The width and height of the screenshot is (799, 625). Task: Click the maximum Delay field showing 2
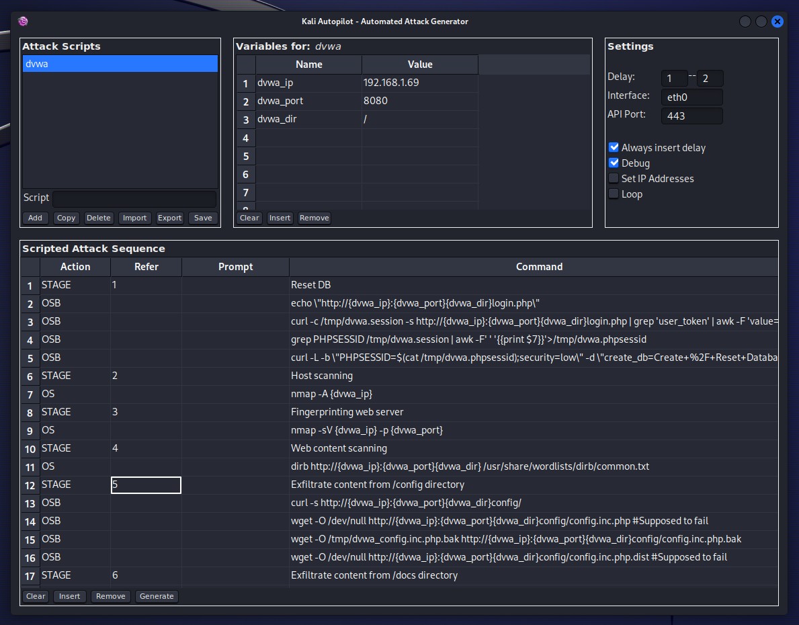(x=710, y=79)
